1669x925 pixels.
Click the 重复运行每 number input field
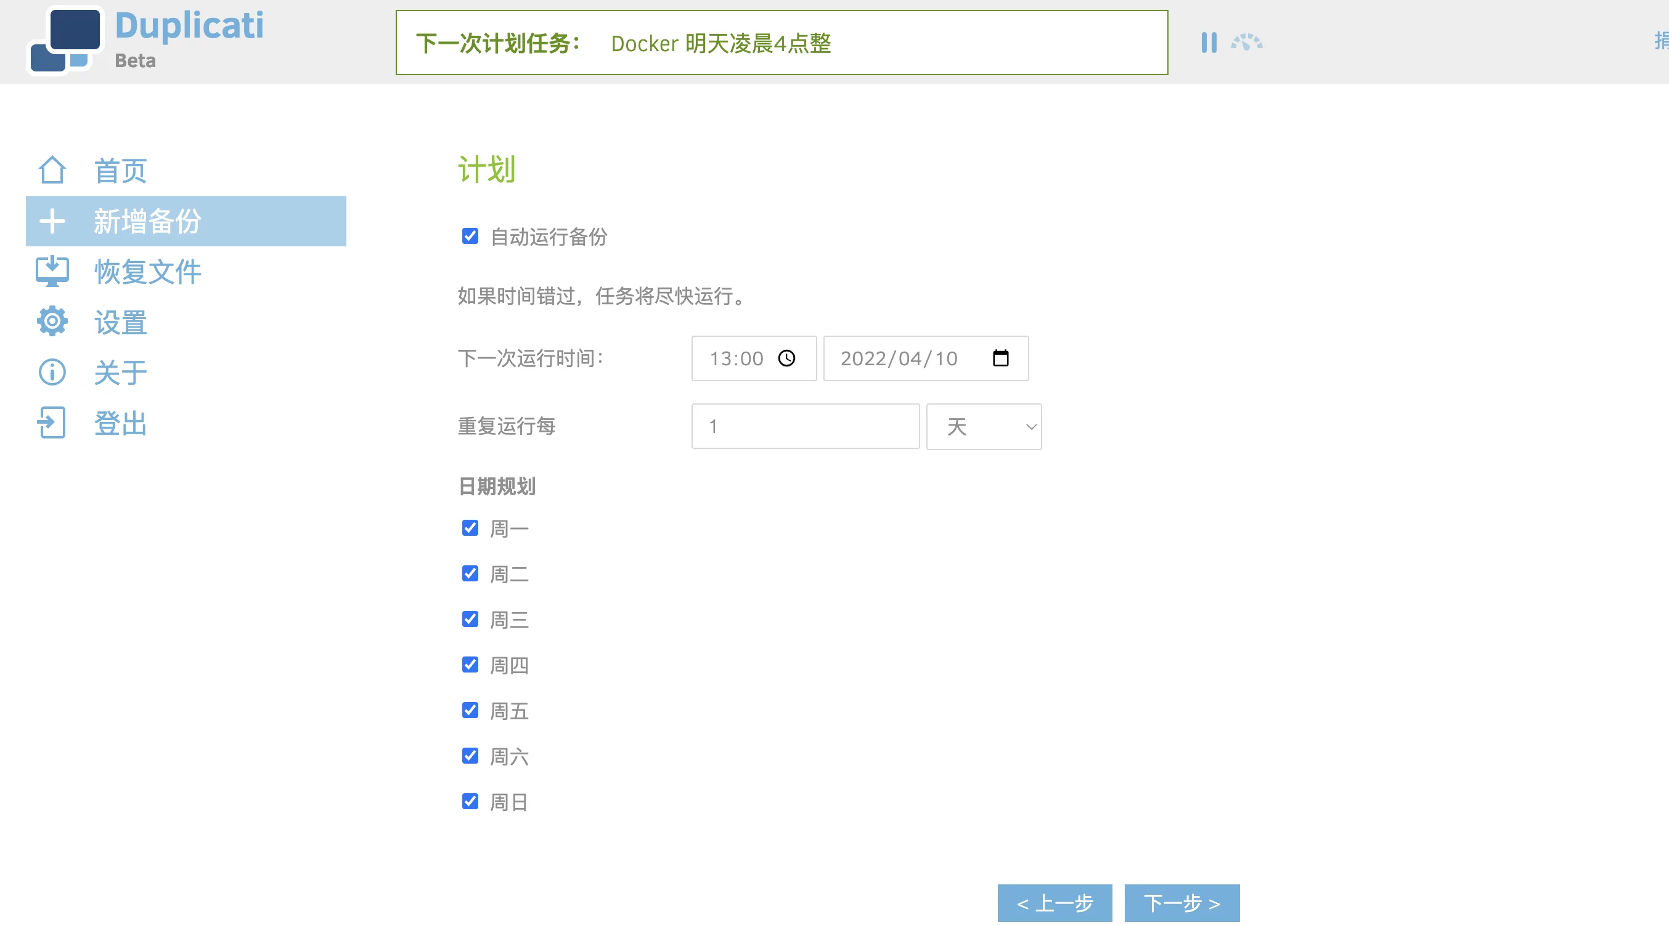(805, 427)
